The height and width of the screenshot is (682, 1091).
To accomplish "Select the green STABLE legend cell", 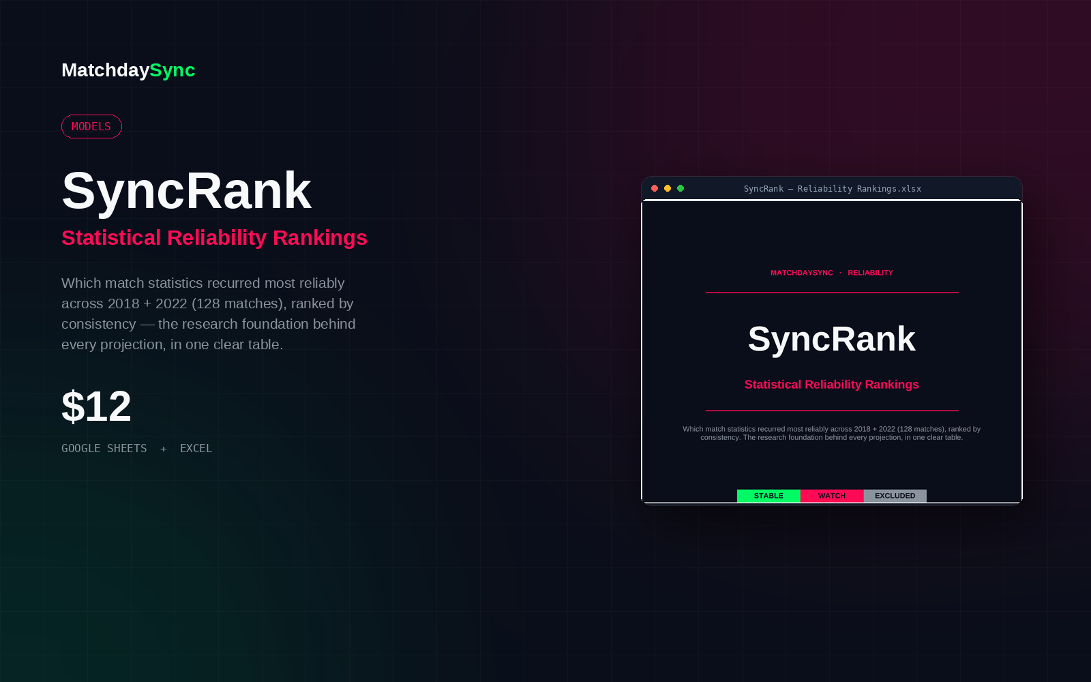I will point(768,496).
